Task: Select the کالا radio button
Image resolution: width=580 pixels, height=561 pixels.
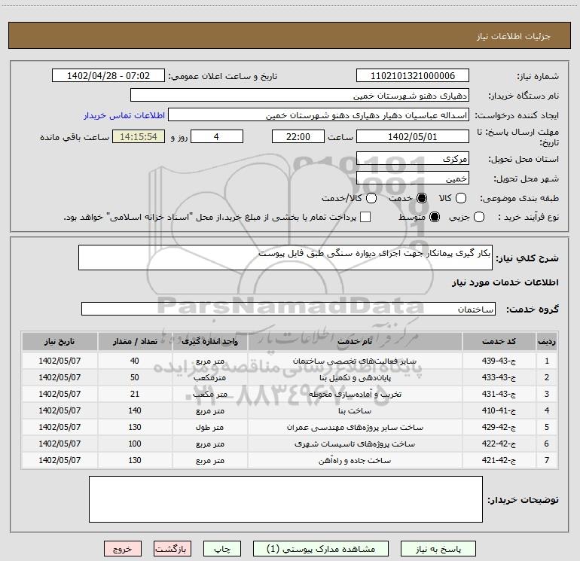Action: [460, 198]
